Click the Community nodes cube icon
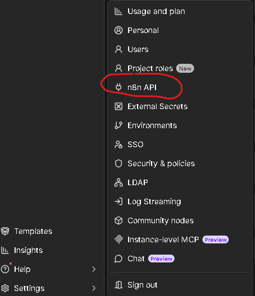255x296 pixels. [119, 220]
